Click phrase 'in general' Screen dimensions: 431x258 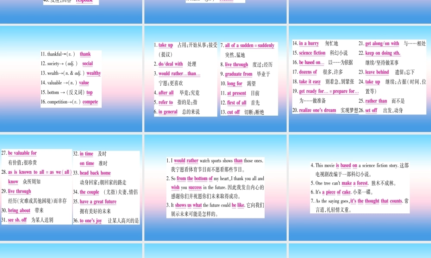[x=168, y=112]
